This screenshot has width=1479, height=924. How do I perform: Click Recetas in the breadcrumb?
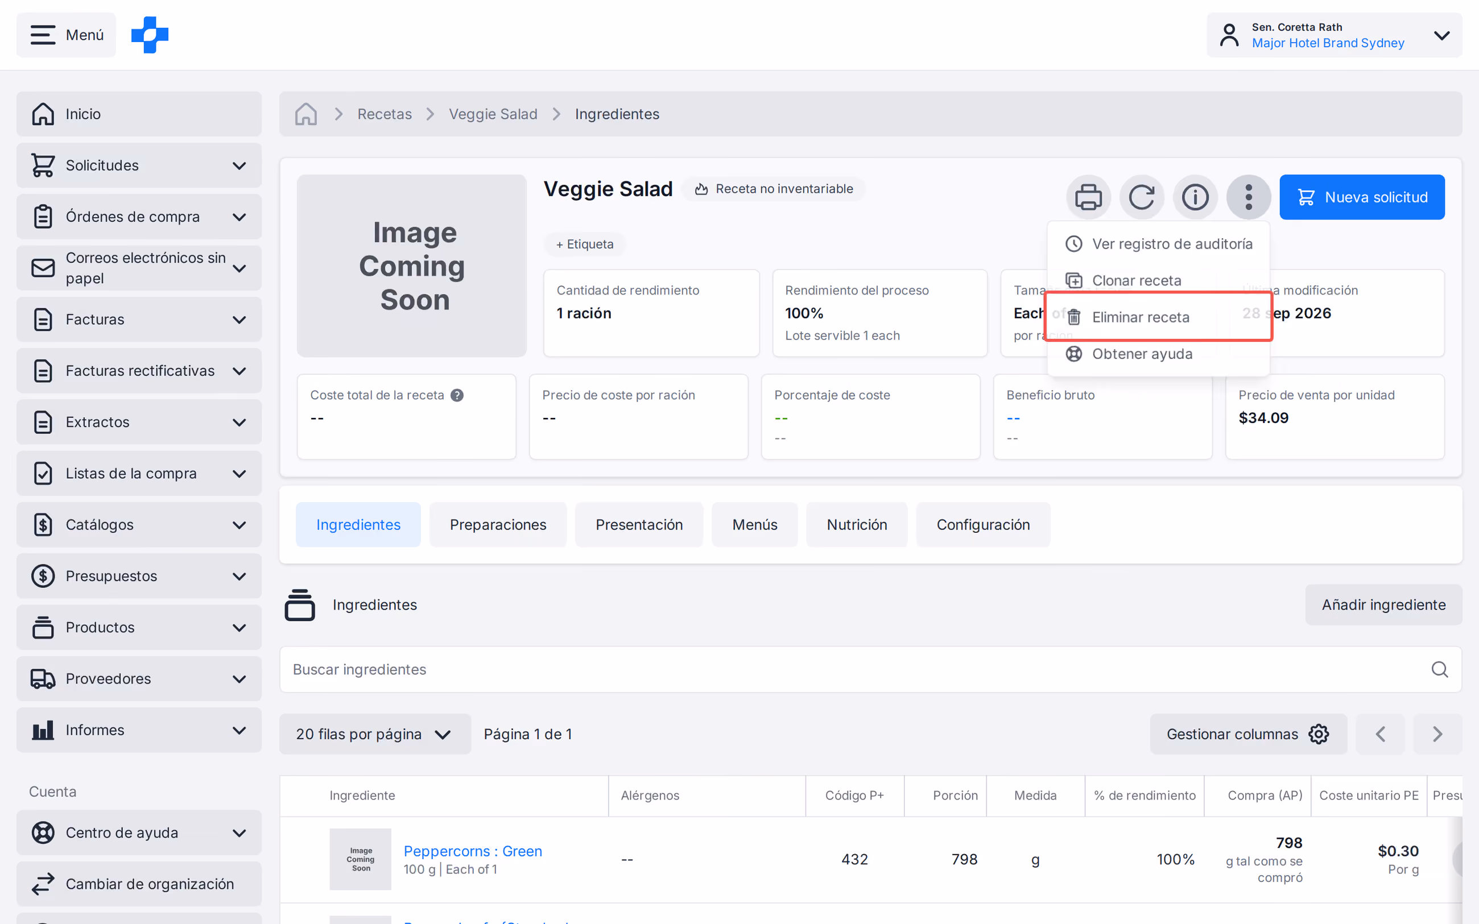[x=385, y=114]
